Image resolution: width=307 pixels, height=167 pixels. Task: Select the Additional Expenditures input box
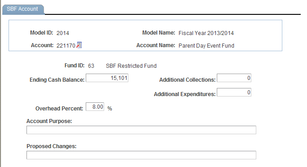pyautogui.click(x=234, y=92)
